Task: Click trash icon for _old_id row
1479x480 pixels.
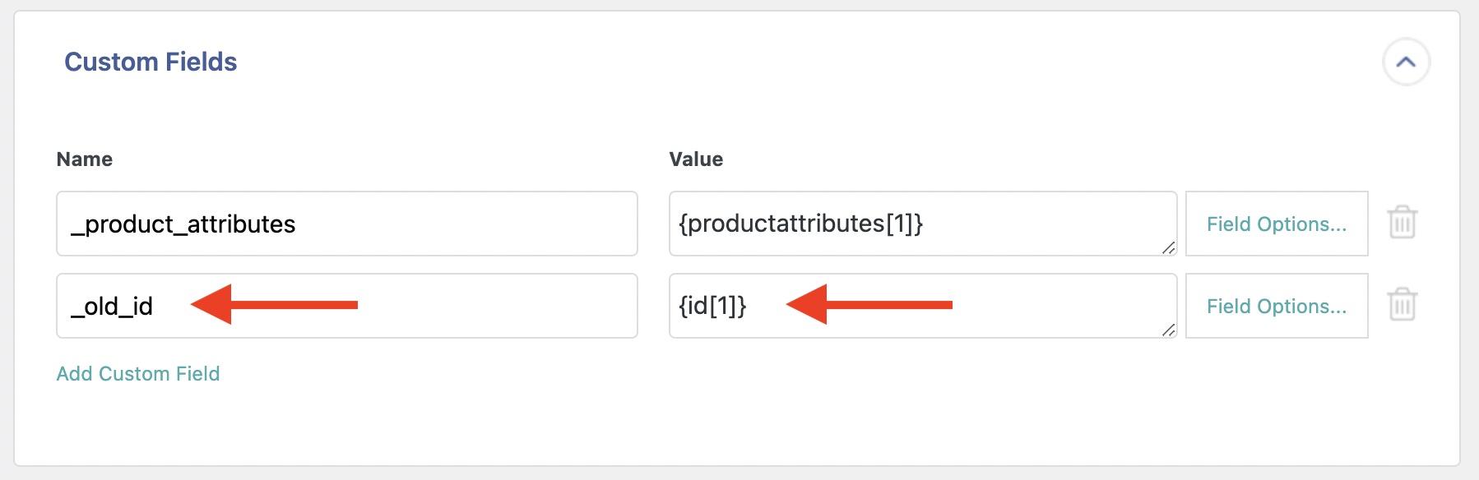Action: pyautogui.click(x=1402, y=305)
